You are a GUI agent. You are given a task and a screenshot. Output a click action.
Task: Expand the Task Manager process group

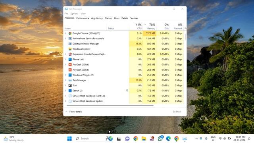(65, 80)
